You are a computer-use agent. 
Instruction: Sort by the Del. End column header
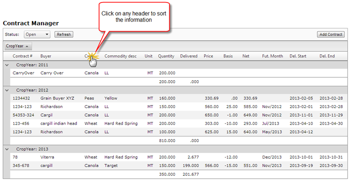click(x=327, y=56)
